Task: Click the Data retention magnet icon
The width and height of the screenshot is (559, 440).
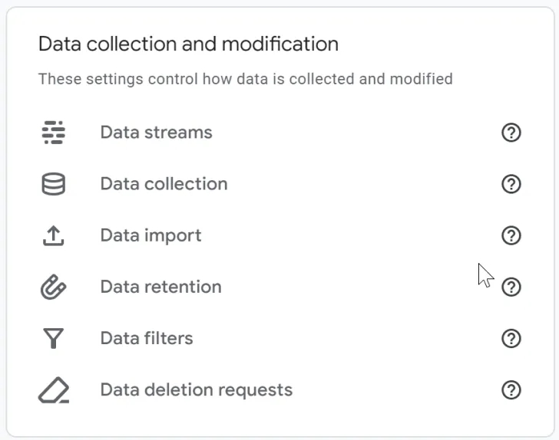Action: [54, 287]
